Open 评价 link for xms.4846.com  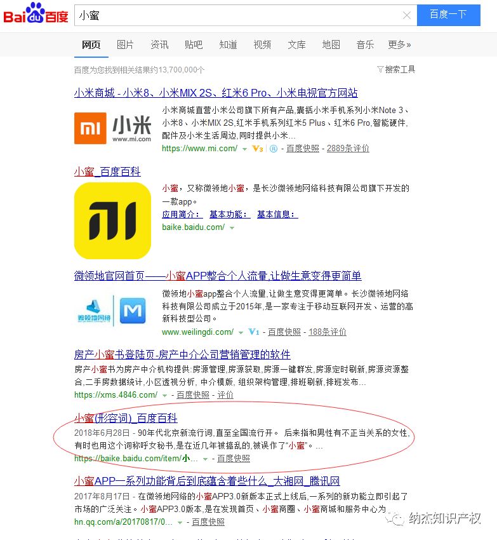tap(225, 395)
